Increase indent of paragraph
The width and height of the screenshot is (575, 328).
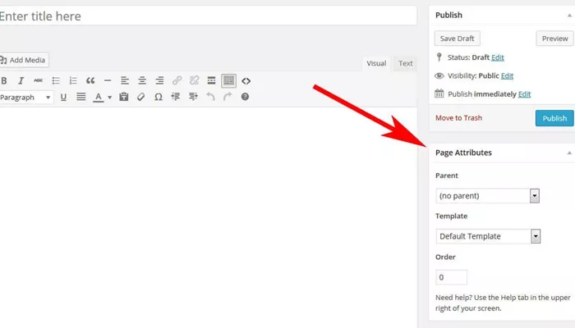click(x=193, y=97)
